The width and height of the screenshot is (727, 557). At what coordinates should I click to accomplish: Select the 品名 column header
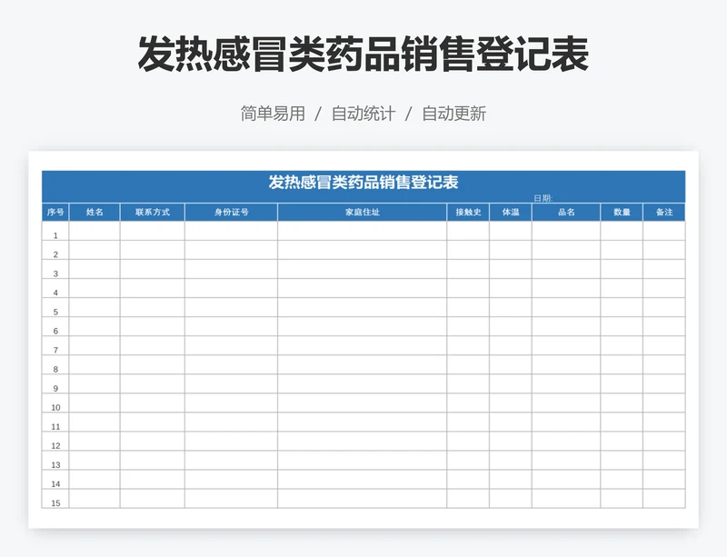coord(566,212)
